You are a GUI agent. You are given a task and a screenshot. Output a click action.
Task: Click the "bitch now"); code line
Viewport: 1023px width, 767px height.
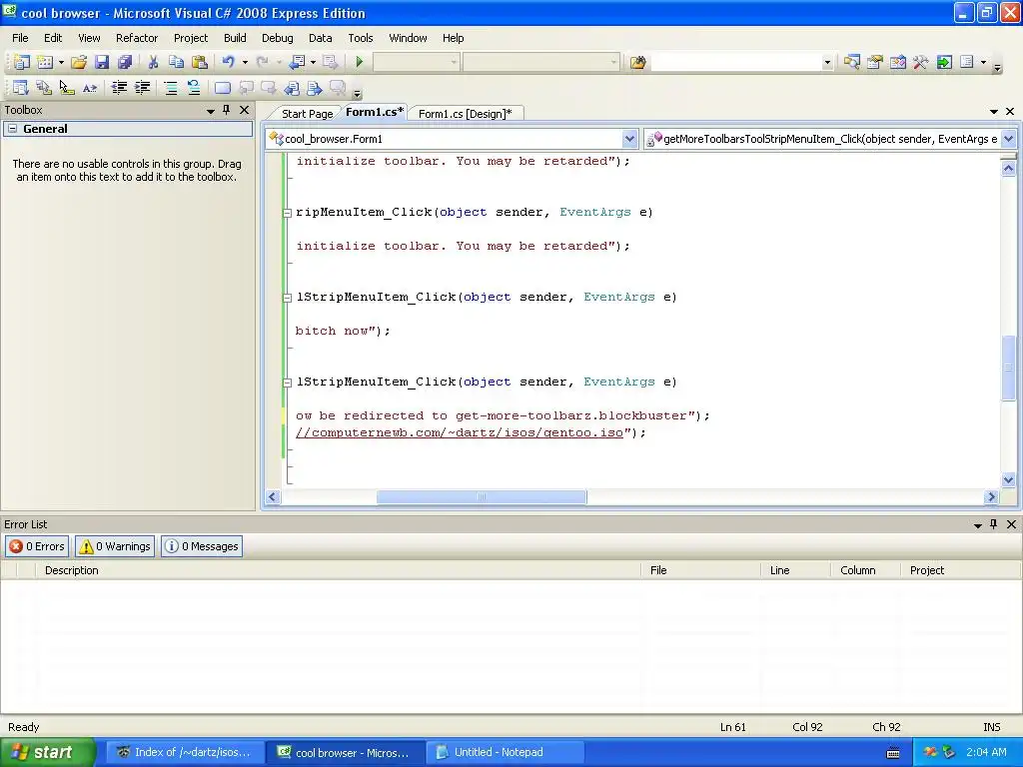coord(343,331)
